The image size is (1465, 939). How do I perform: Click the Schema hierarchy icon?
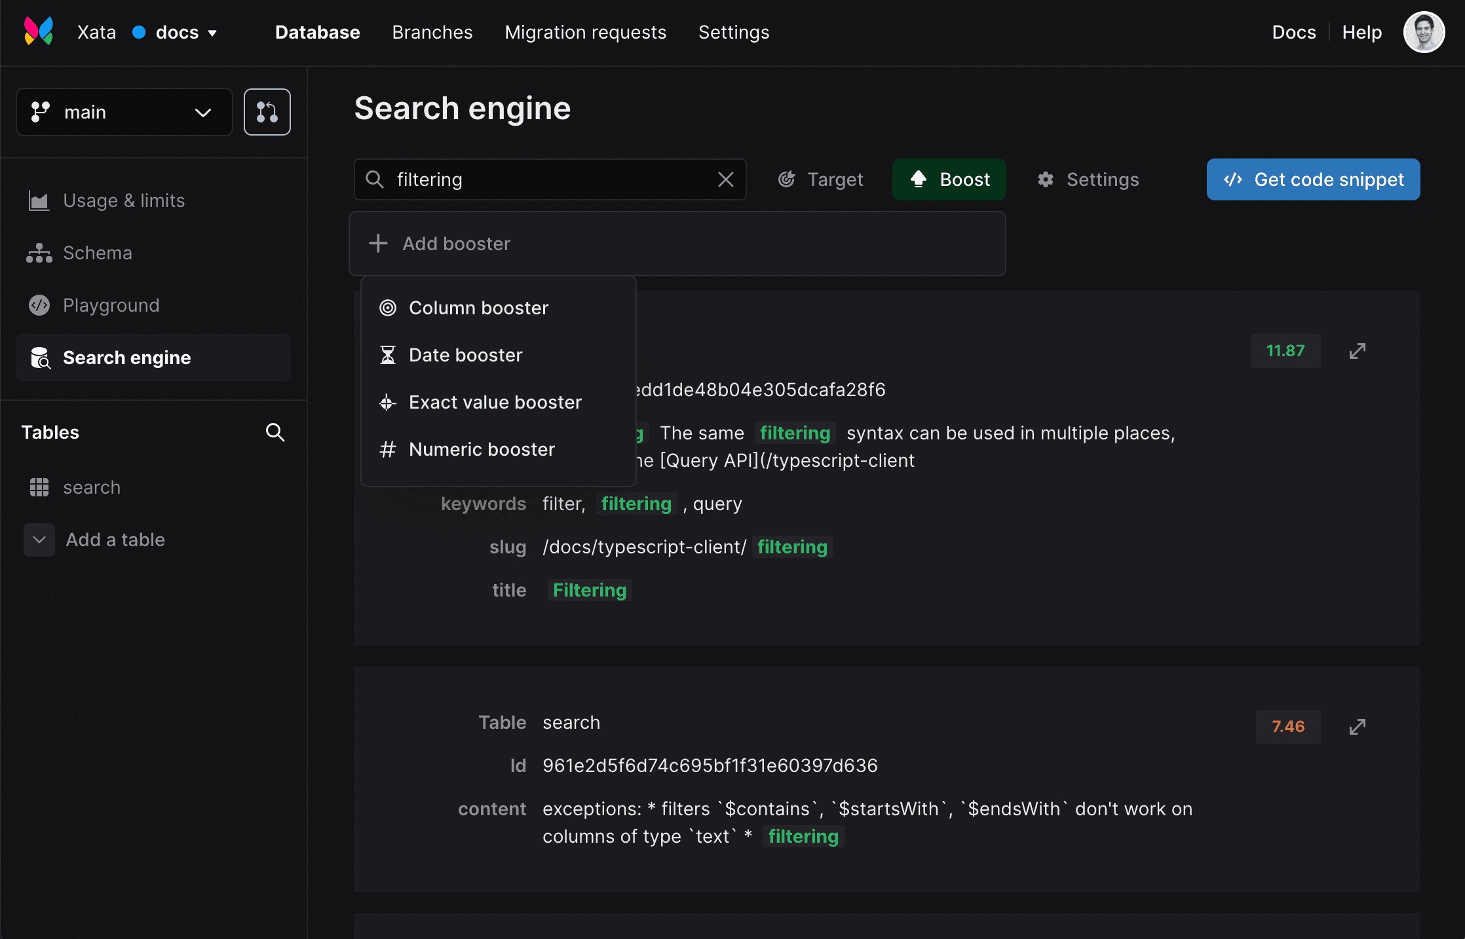(x=39, y=253)
